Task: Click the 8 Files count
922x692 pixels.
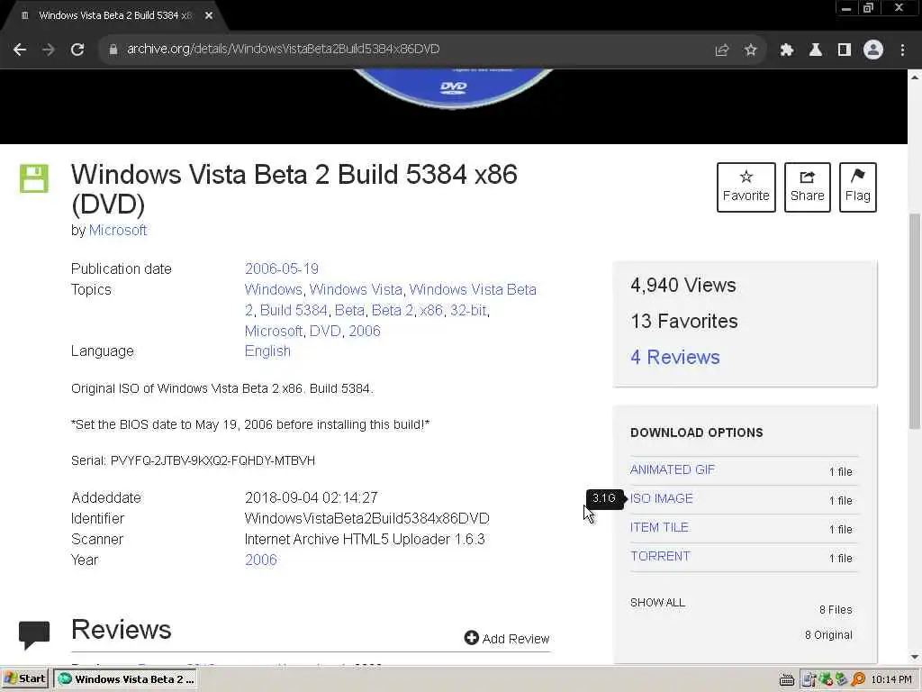Action: pos(836,610)
